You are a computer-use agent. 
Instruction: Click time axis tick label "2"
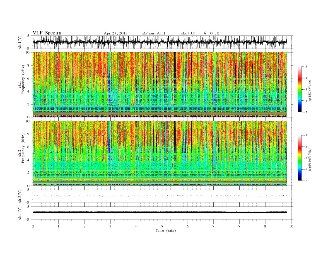84,226
